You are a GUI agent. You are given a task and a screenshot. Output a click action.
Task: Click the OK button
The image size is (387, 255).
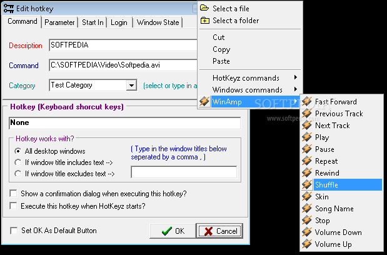(173, 231)
